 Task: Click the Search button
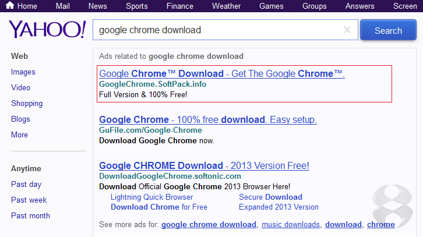tap(388, 30)
